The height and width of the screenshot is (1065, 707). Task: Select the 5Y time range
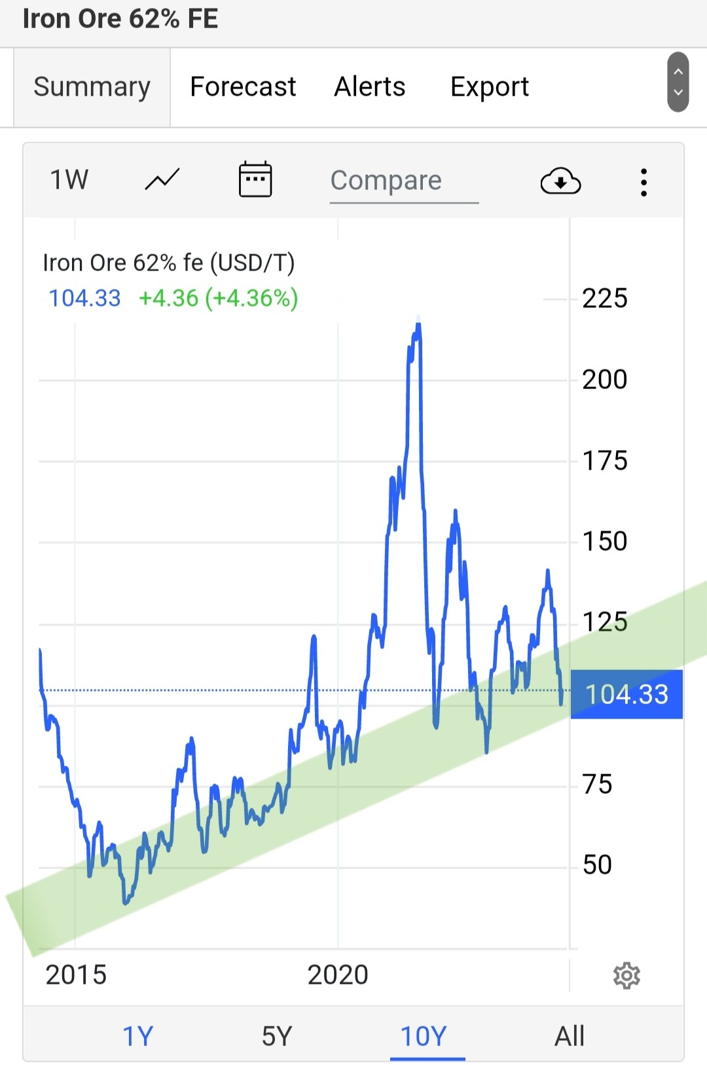276,1036
